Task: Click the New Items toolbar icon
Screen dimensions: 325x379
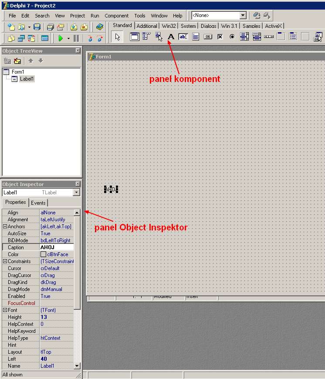Action: tap(11, 27)
